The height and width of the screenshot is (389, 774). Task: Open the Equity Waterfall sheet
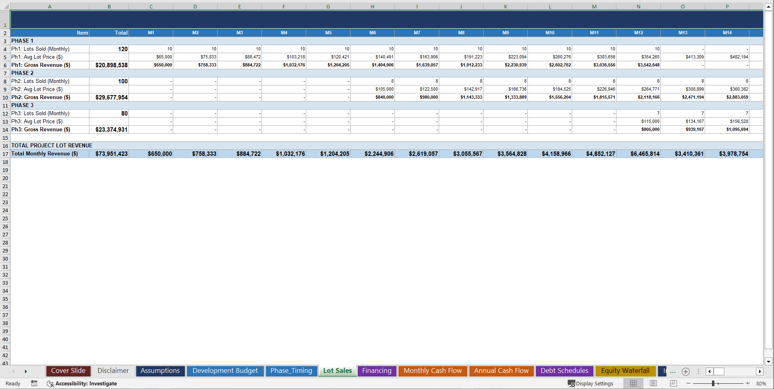(x=625, y=371)
